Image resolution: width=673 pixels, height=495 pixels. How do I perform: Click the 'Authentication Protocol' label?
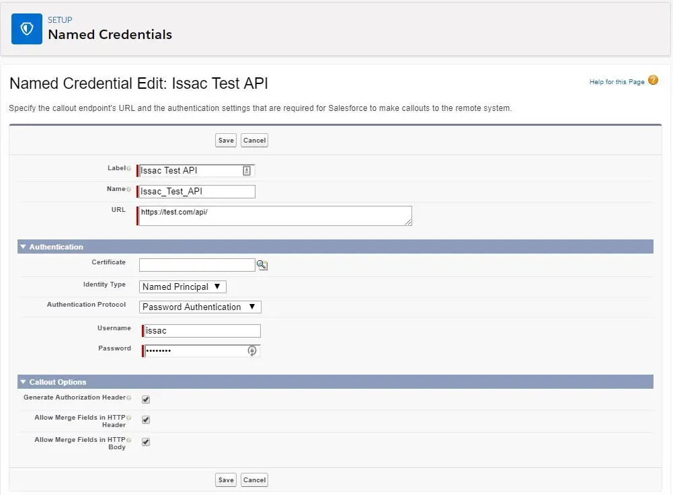point(86,305)
